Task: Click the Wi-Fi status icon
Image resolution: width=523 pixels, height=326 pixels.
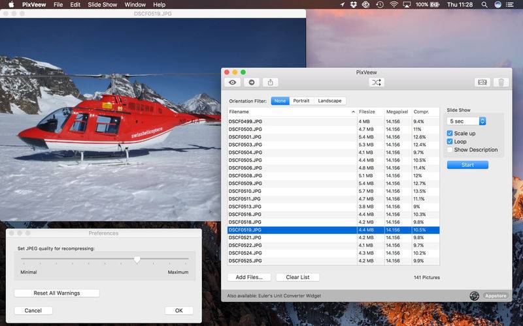Action: tap(394, 5)
